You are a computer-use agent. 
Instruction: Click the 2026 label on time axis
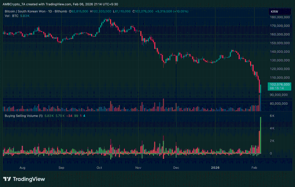pos(215,168)
